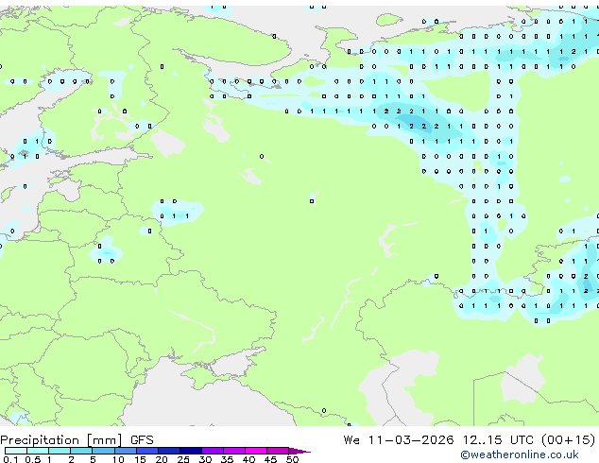
Task: Click the '25' scale label
Action: tap(183, 459)
